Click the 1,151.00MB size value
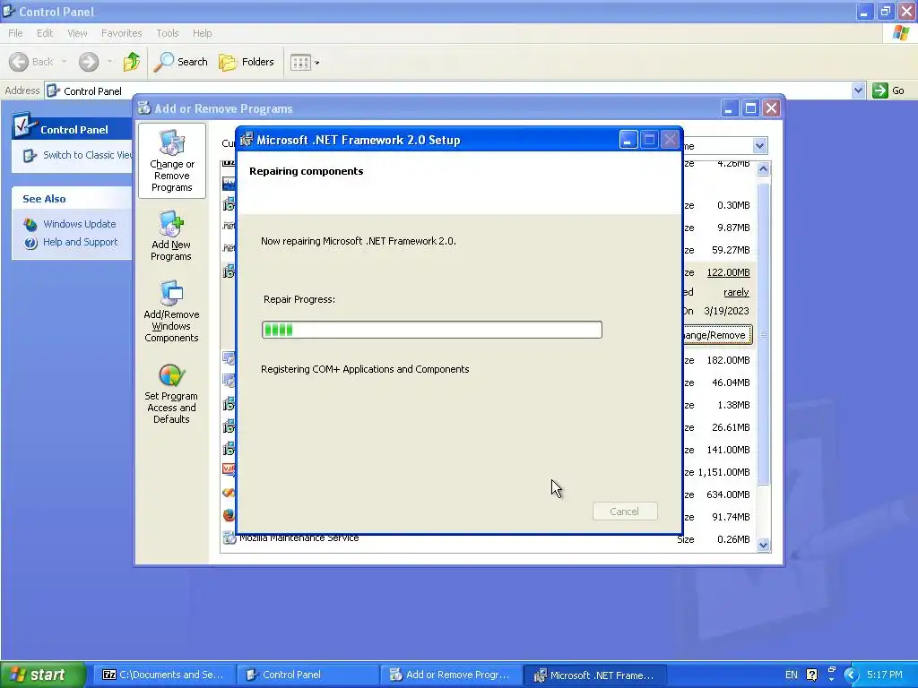 (723, 472)
